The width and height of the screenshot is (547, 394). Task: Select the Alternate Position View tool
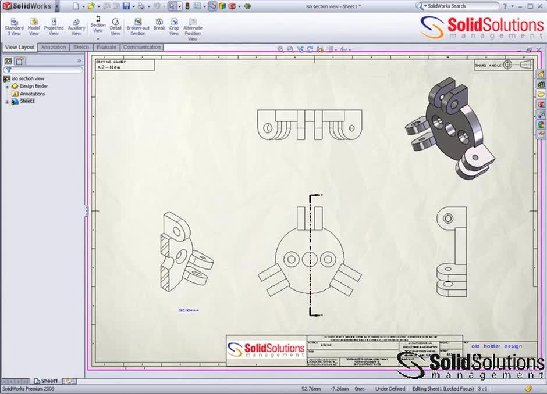click(x=193, y=26)
